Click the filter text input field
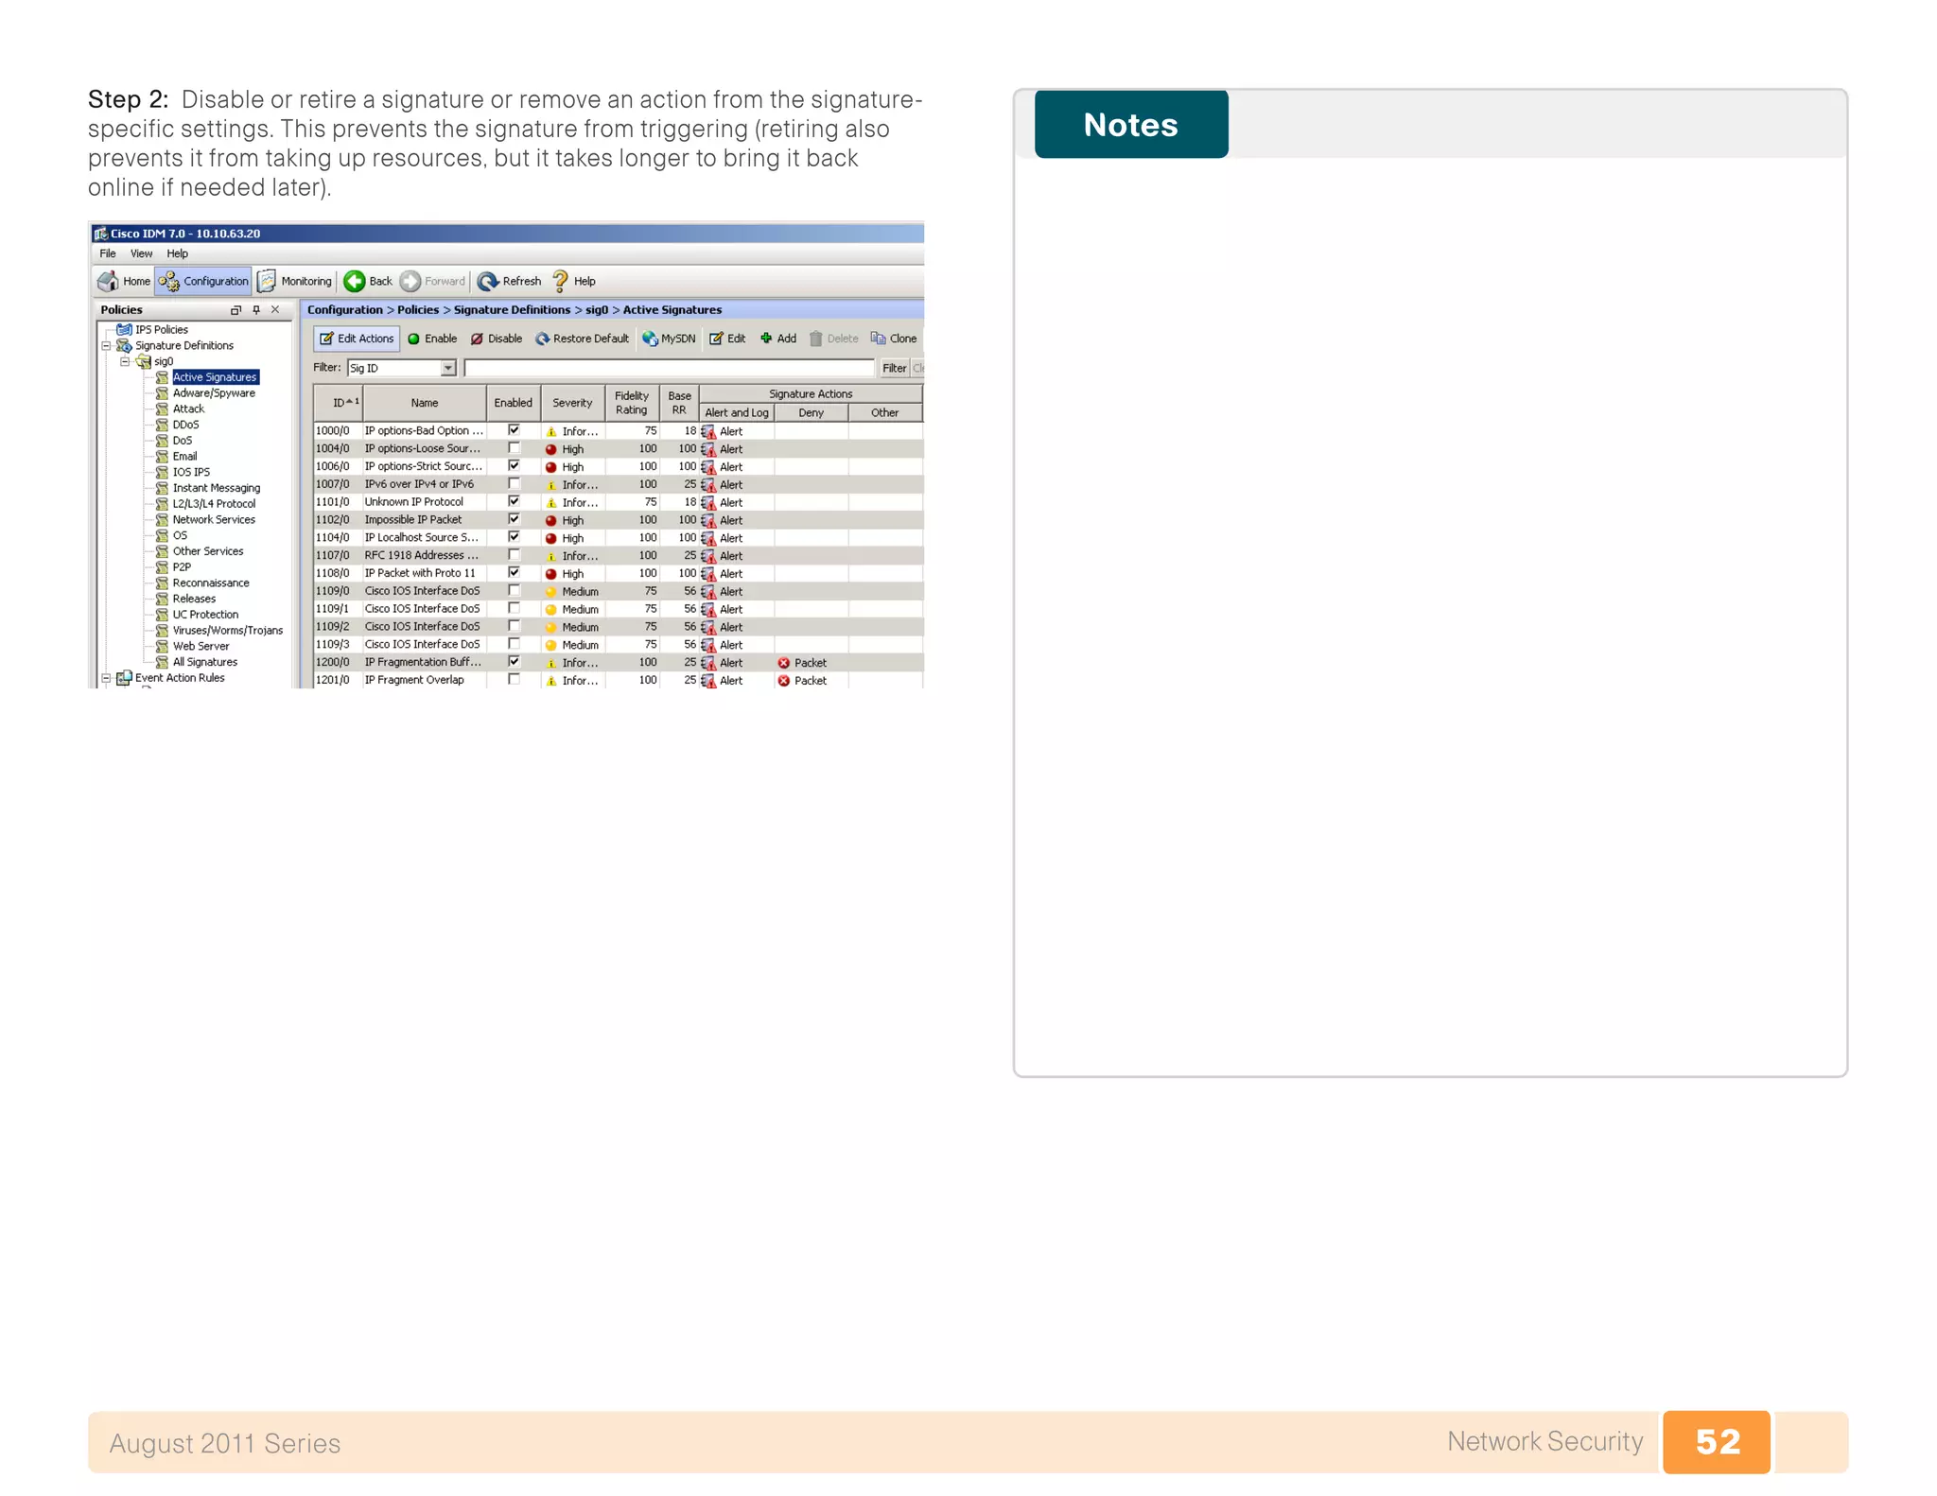The height and width of the screenshot is (1496, 1937). coord(669,368)
